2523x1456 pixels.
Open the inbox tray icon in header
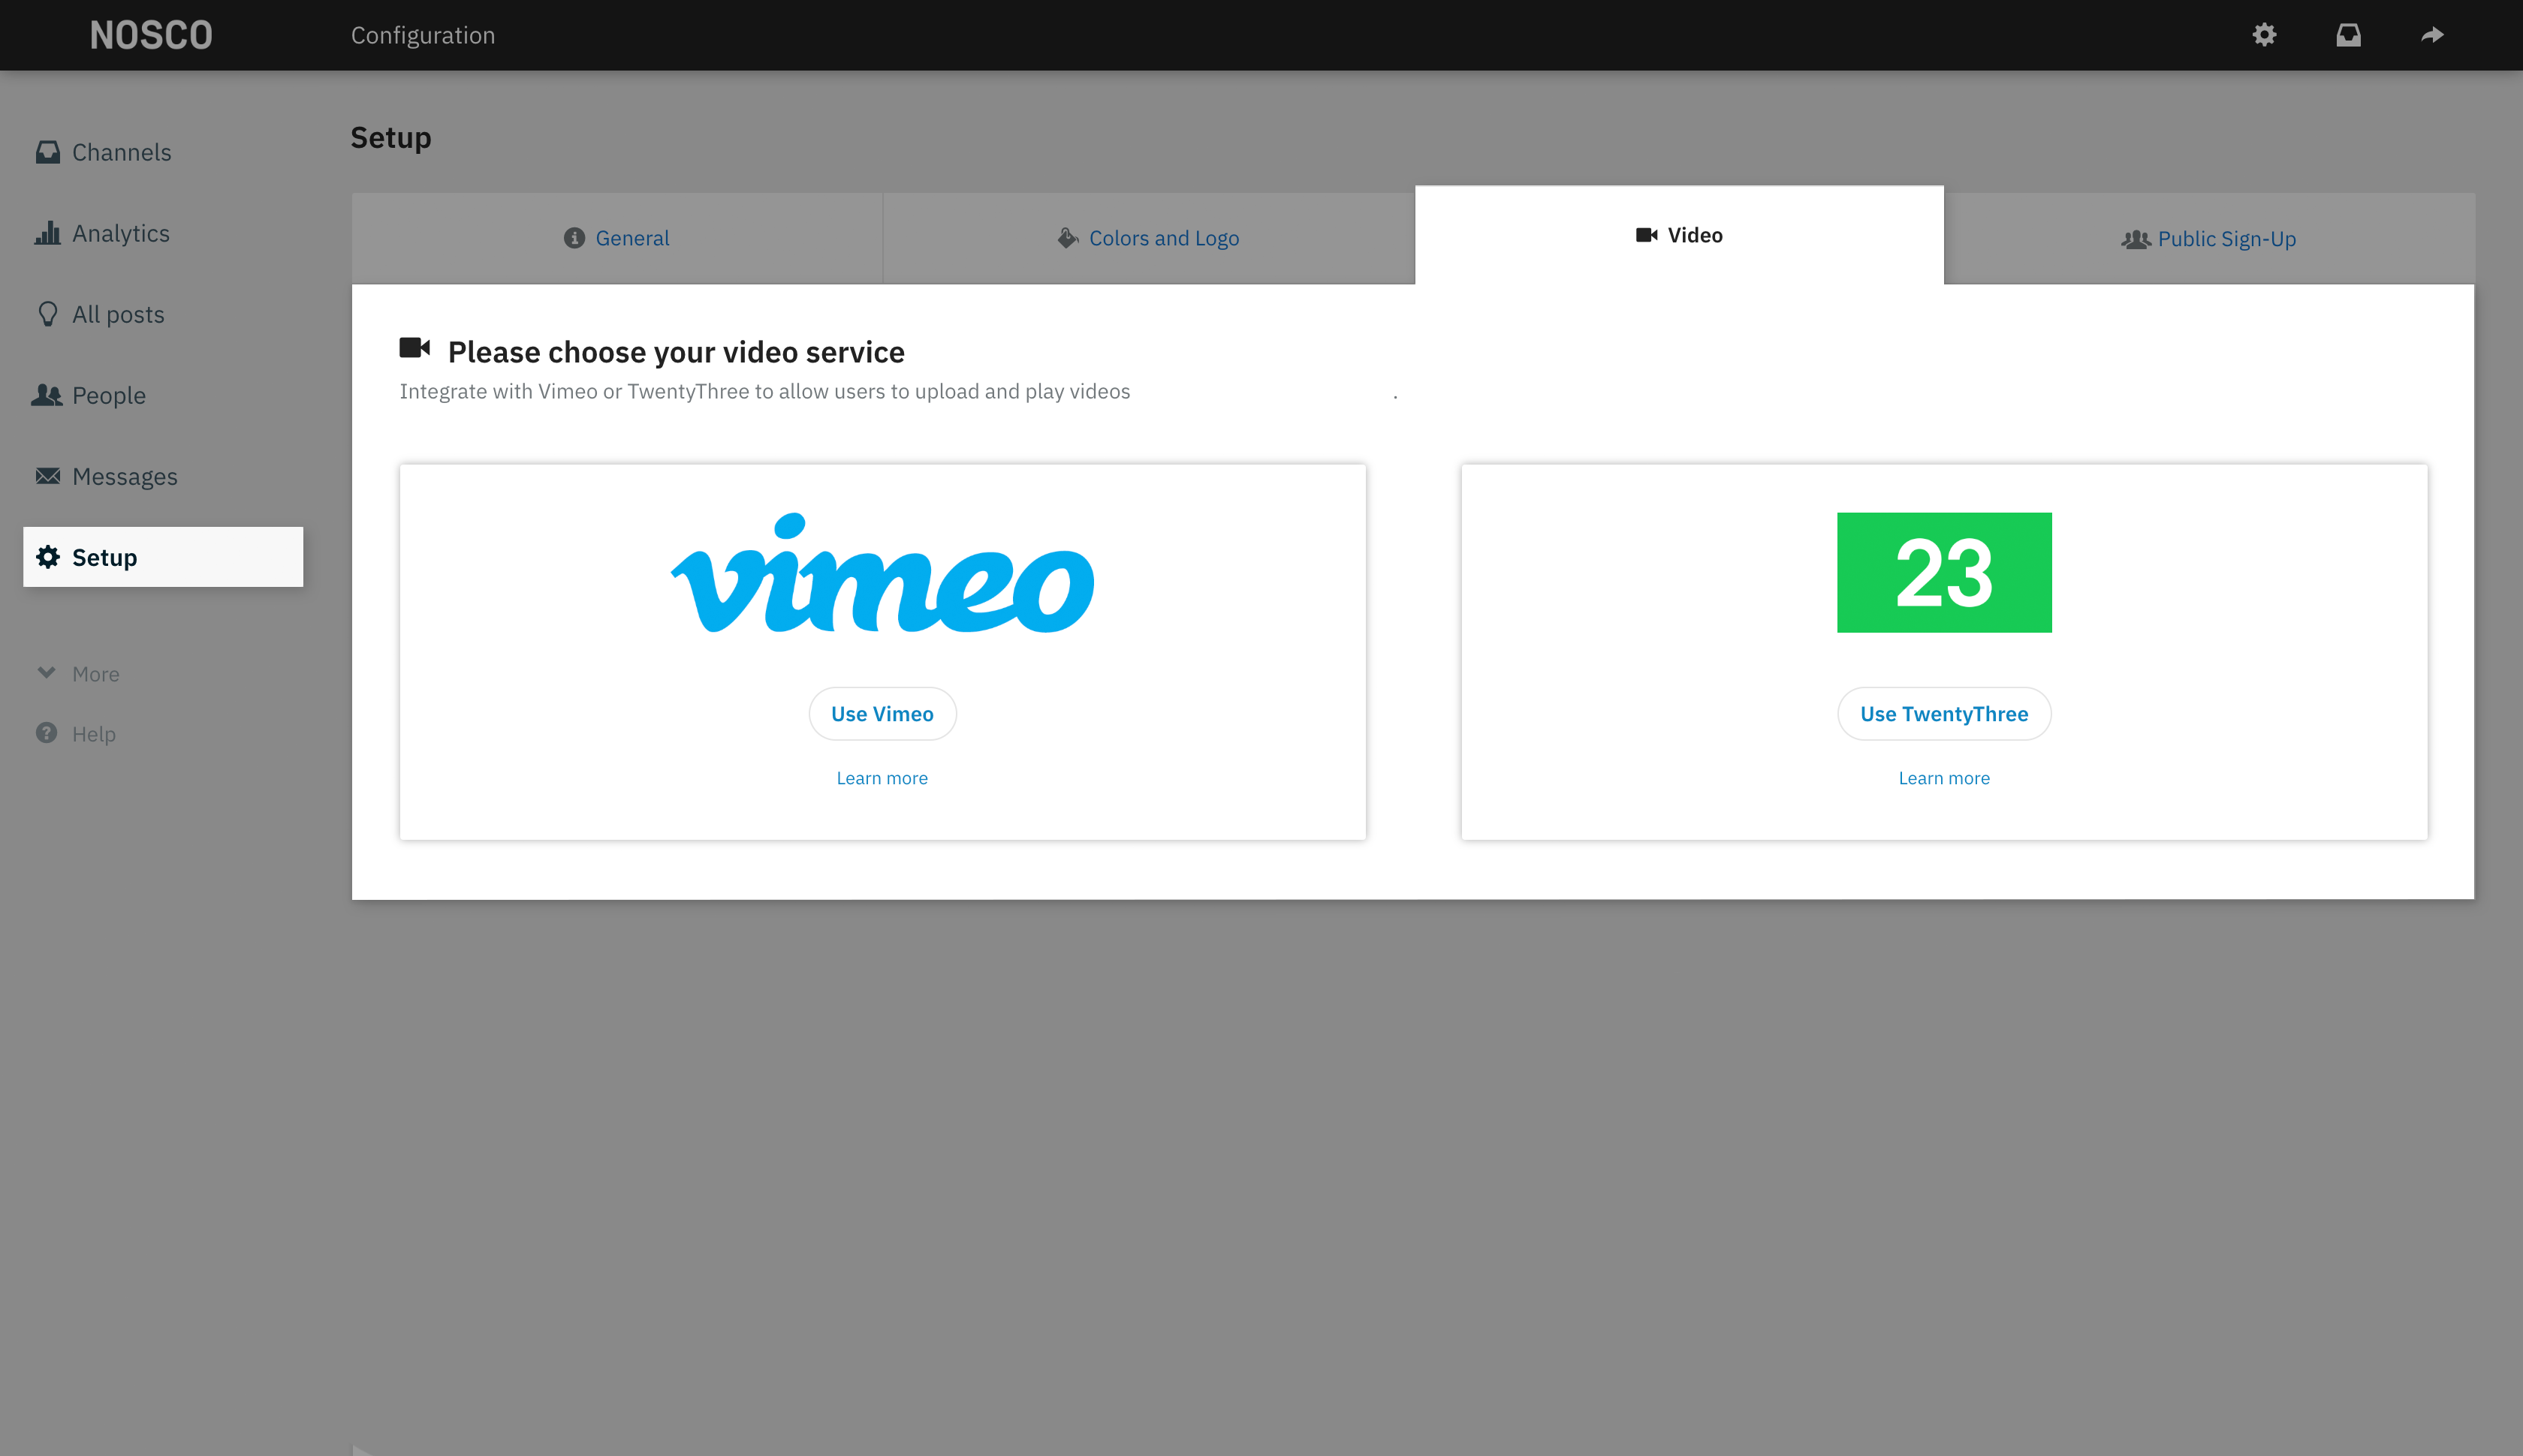[2348, 35]
